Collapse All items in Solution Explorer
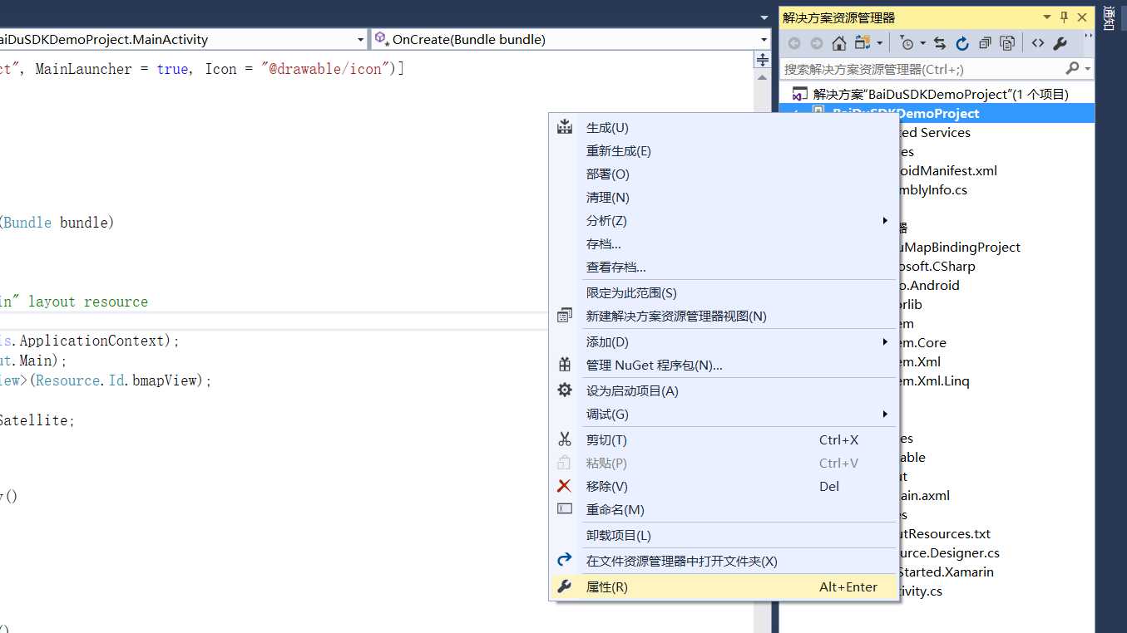 985,43
